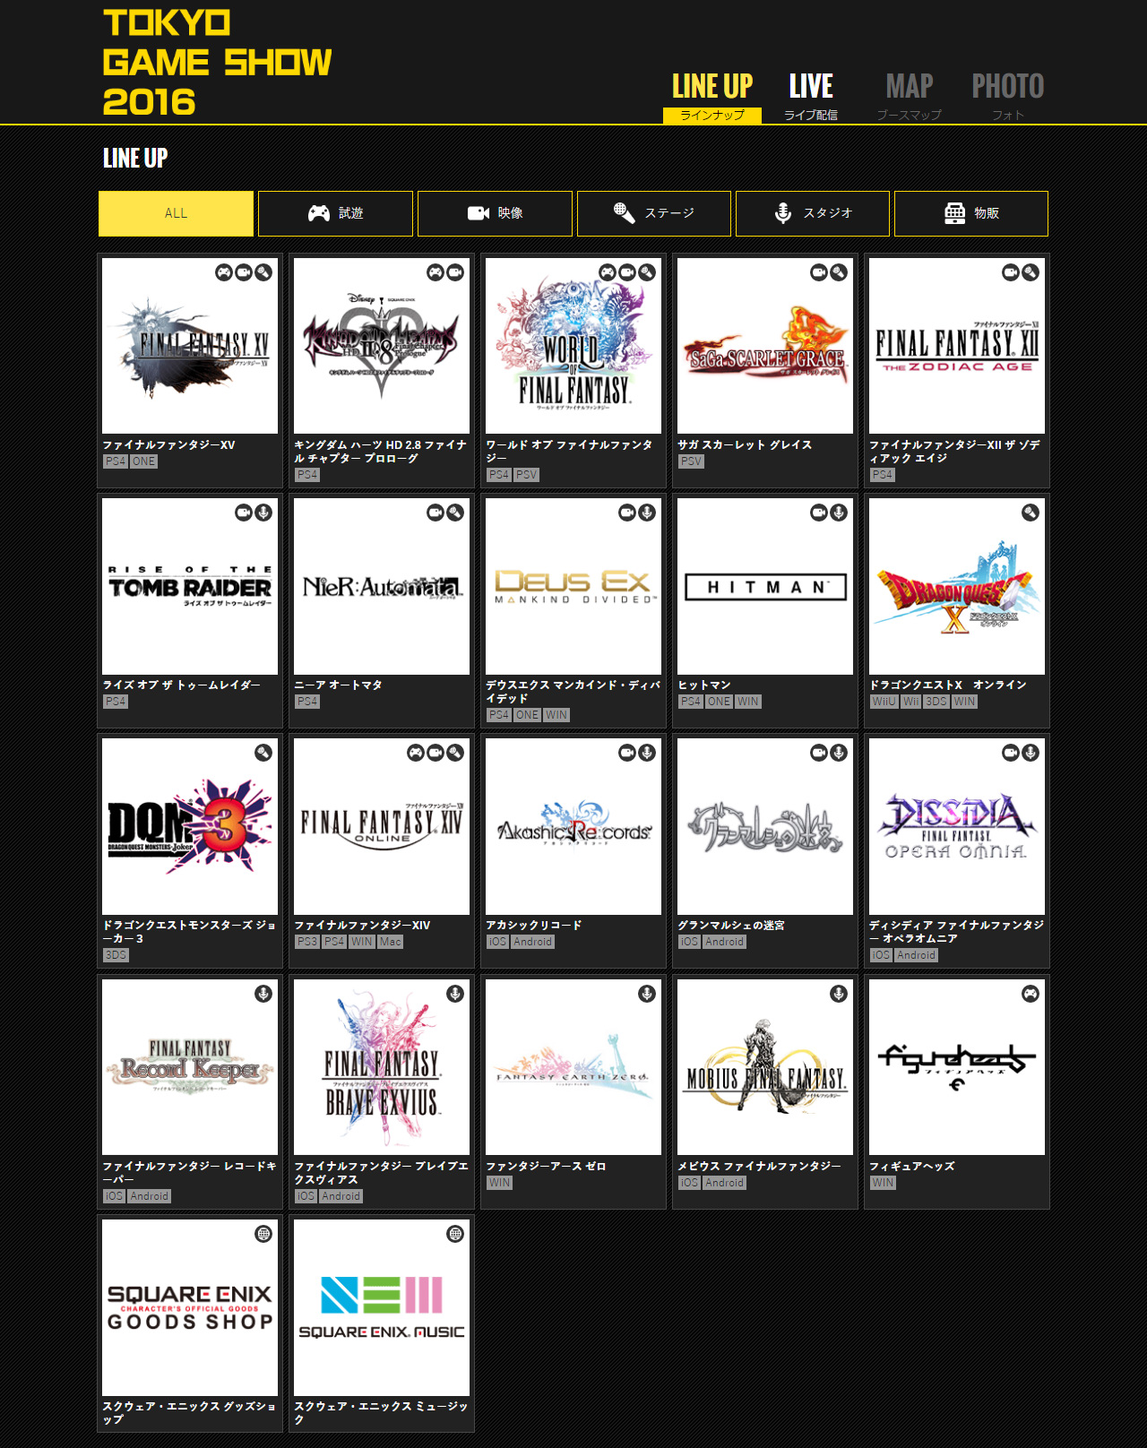Click stage icon on Dragon Quest X card

click(x=1031, y=513)
